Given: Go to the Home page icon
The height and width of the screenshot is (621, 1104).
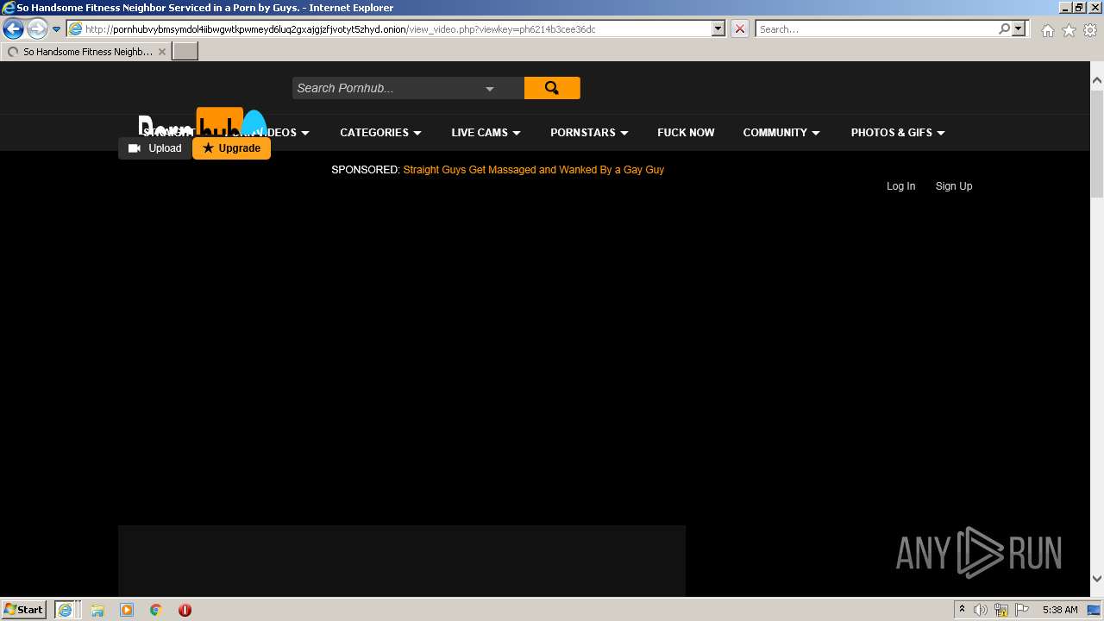Looking at the screenshot, I should [x=1047, y=30].
